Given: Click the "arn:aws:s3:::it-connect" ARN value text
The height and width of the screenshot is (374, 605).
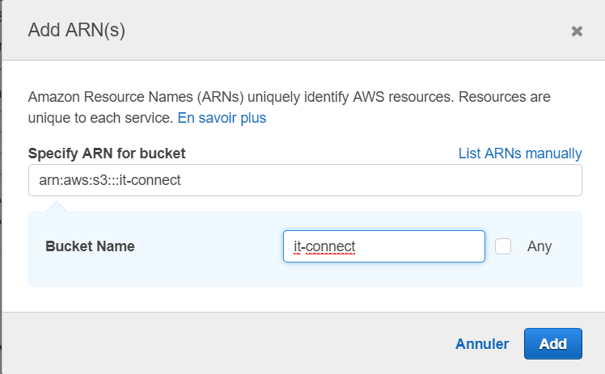Looking at the screenshot, I should [x=110, y=180].
